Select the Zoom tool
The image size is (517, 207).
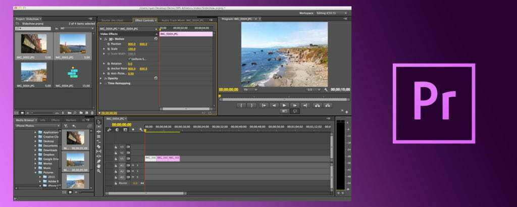(98, 171)
